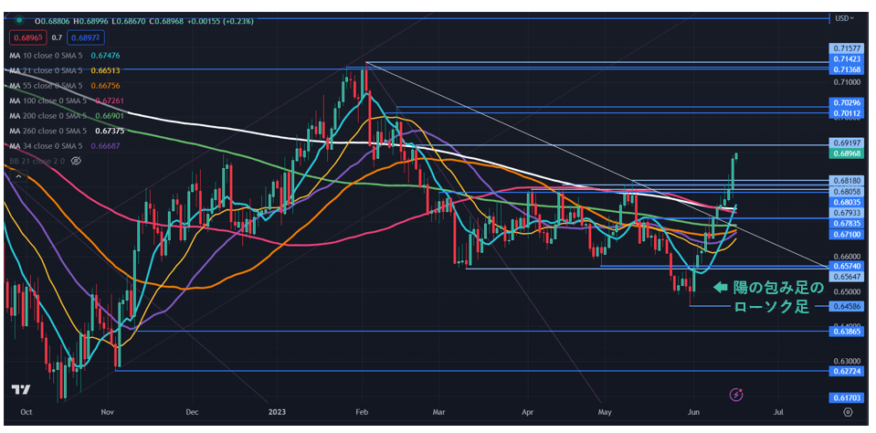Click the 0.71368 price label
Viewport: 876px width, 433px height.
(x=845, y=69)
